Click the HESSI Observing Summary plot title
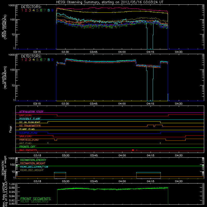Screen dimensions: 207x207 point(110,2)
